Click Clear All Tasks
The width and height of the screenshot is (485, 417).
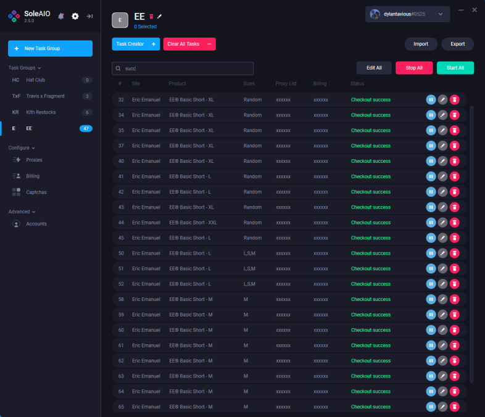tap(189, 44)
